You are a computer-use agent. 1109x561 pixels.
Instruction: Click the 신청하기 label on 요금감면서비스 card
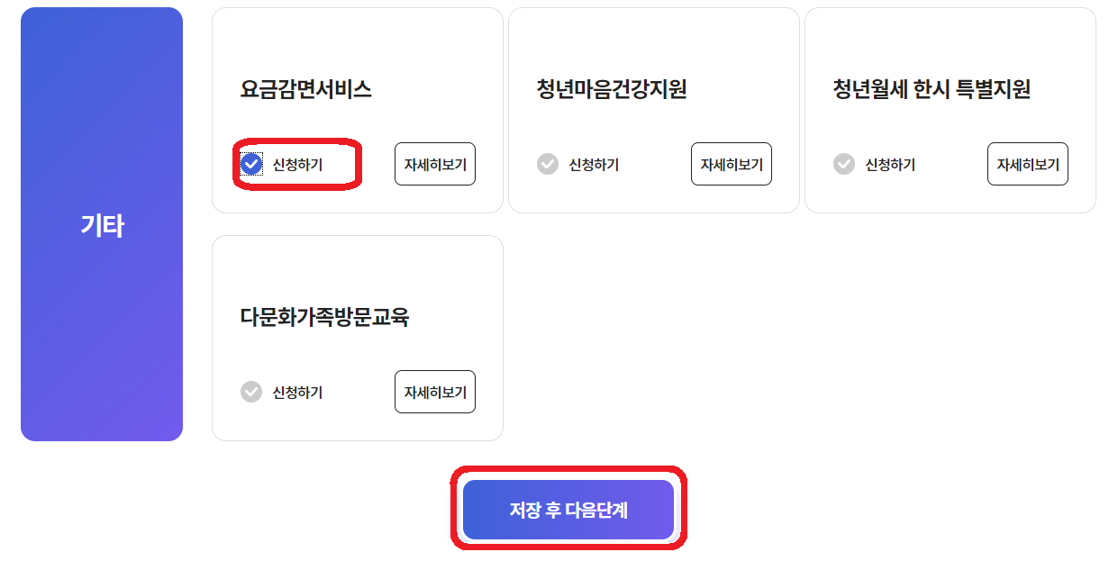297,164
